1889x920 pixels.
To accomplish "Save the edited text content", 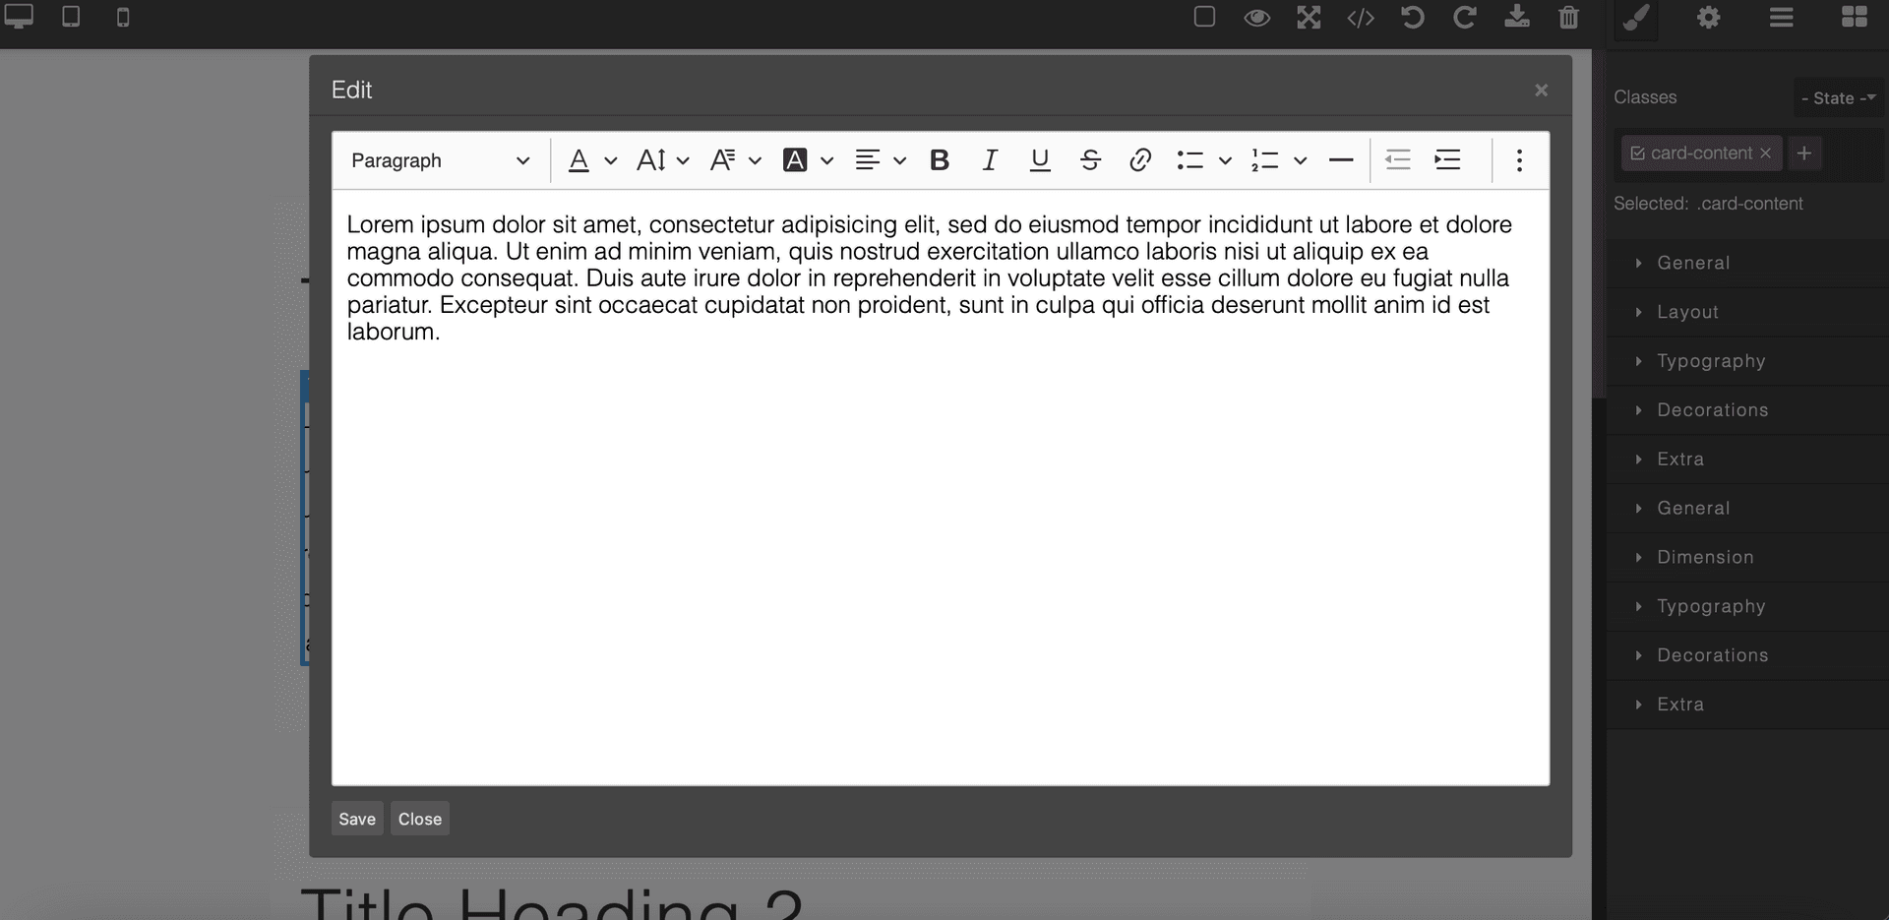I will [x=356, y=818].
